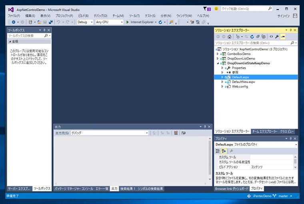Refresh the Solution Explorer tree

coord(252,37)
